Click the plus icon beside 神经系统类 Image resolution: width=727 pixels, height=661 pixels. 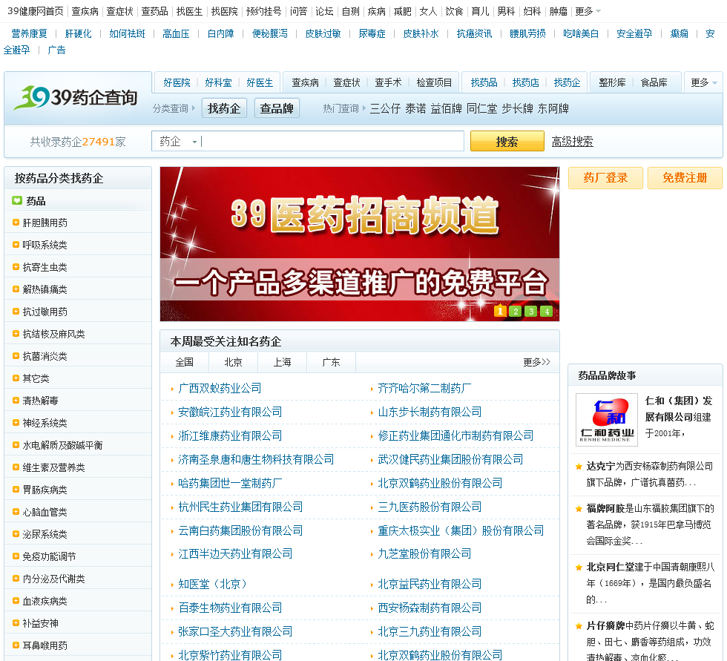16,423
